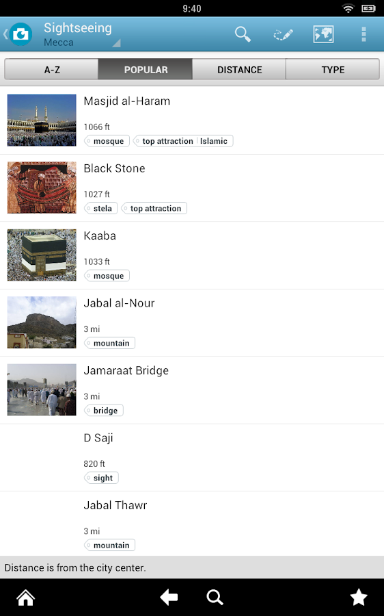This screenshot has width=384, height=616.
Task: Open the world map view icon
Action: click(x=324, y=35)
